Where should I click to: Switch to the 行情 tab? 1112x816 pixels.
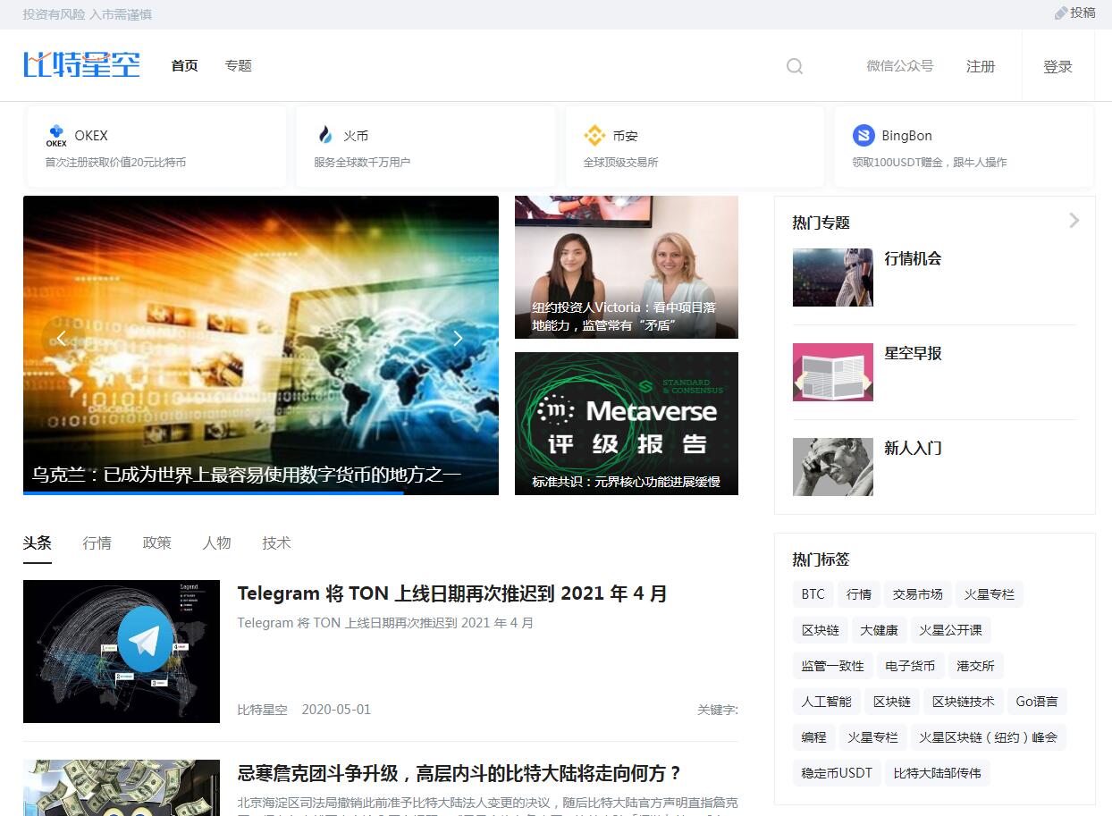click(x=97, y=543)
